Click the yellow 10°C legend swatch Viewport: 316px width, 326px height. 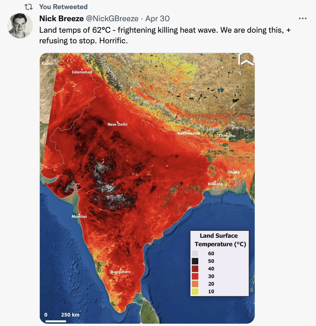click(195, 292)
